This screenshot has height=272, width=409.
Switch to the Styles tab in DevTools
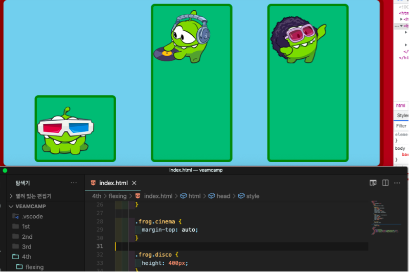pos(403,115)
